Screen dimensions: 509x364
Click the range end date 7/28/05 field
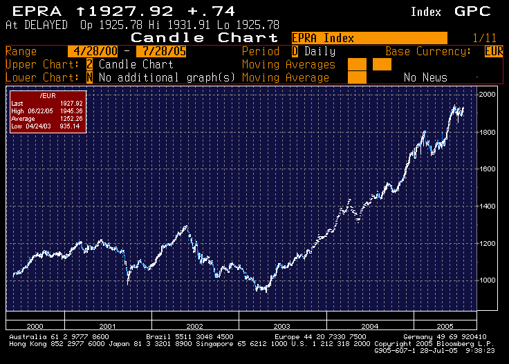(x=161, y=51)
